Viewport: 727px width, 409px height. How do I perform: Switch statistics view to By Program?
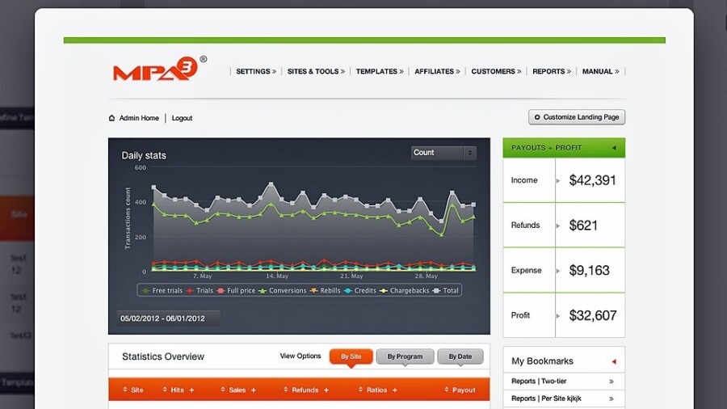click(x=405, y=356)
